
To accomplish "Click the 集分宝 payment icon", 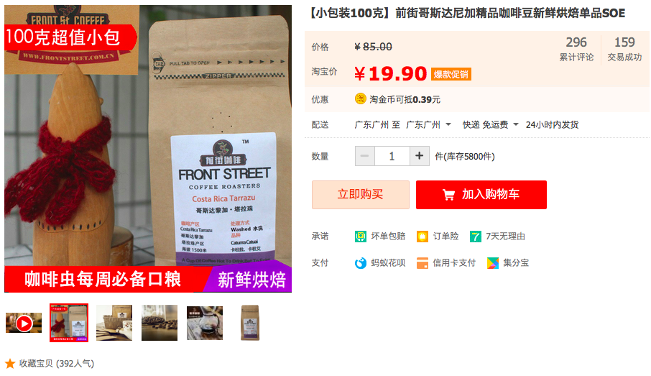I will pos(493,263).
